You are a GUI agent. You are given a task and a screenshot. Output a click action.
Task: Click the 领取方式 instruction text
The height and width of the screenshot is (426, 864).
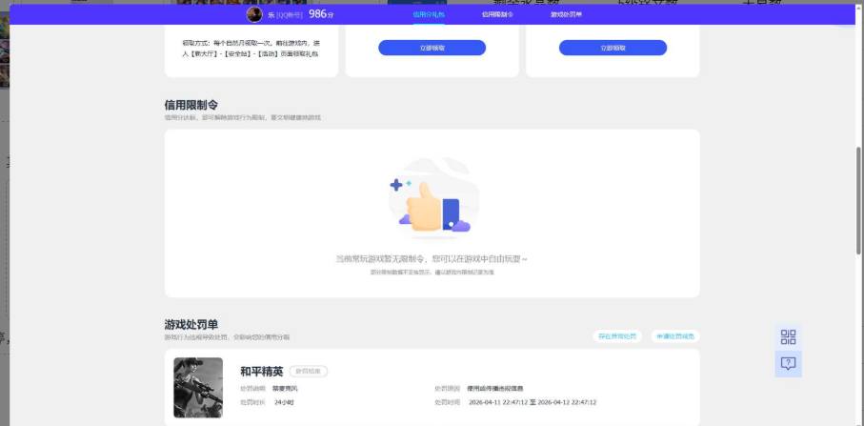click(251, 49)
